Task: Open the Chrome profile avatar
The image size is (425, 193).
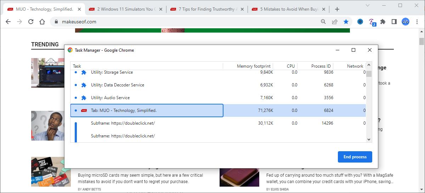Action: 406,22
